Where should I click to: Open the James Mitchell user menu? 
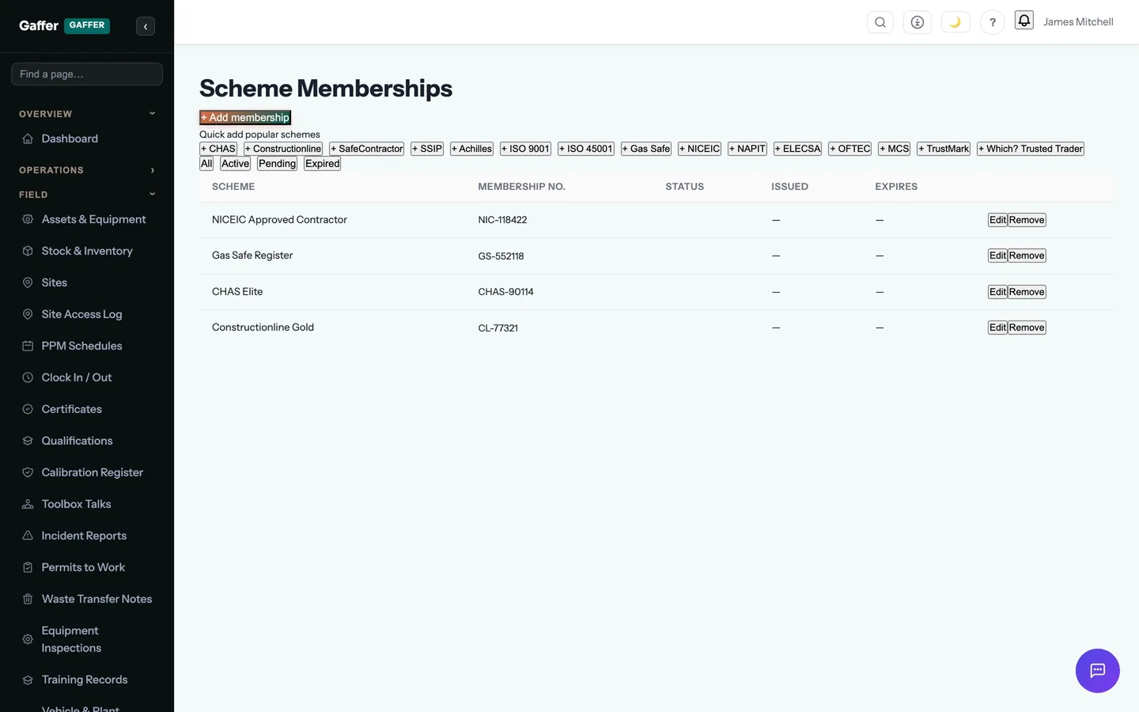click(1078, 22)
